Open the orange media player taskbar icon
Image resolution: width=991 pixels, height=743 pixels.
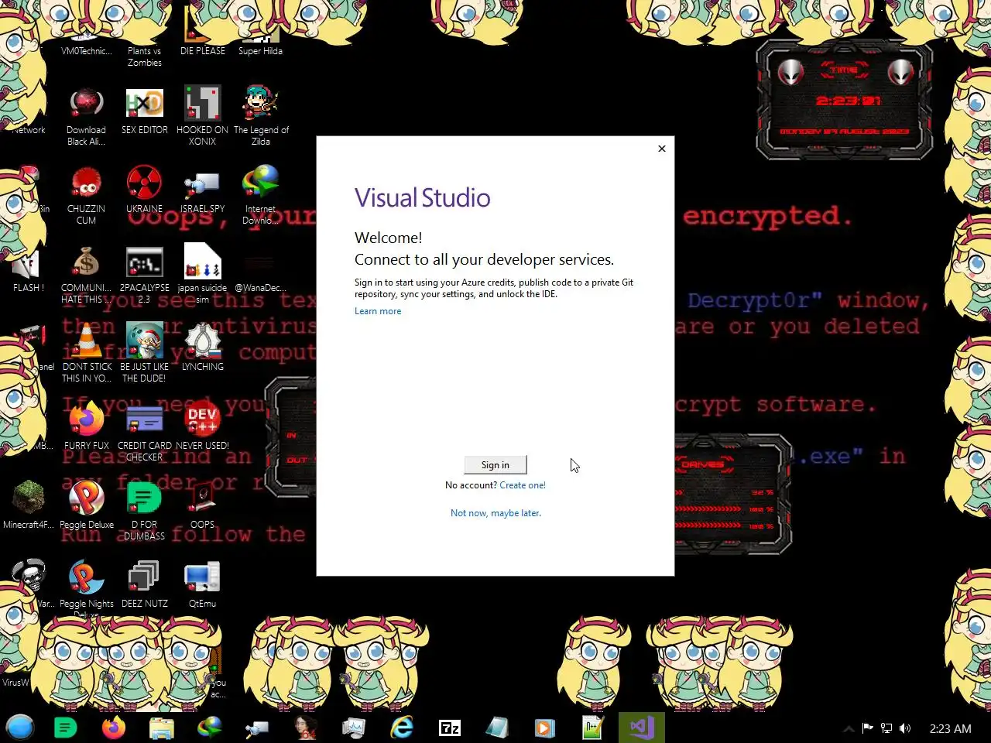(545, 728)
